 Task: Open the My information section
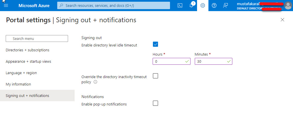point(18,84)
